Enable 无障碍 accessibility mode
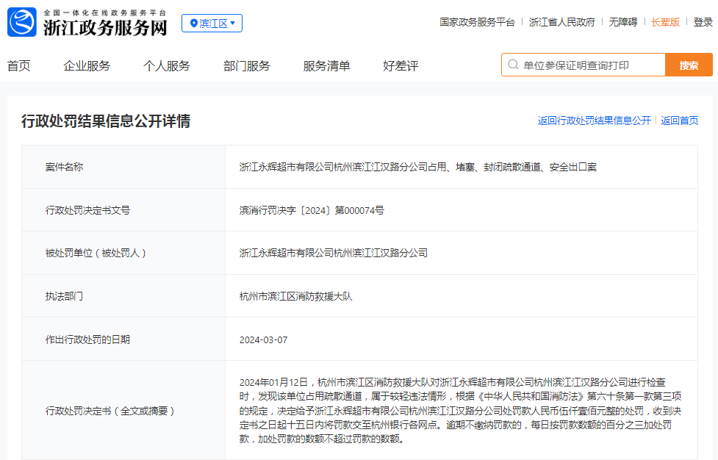The height and width of the screenshot is (460, 718). coord(622,22)
